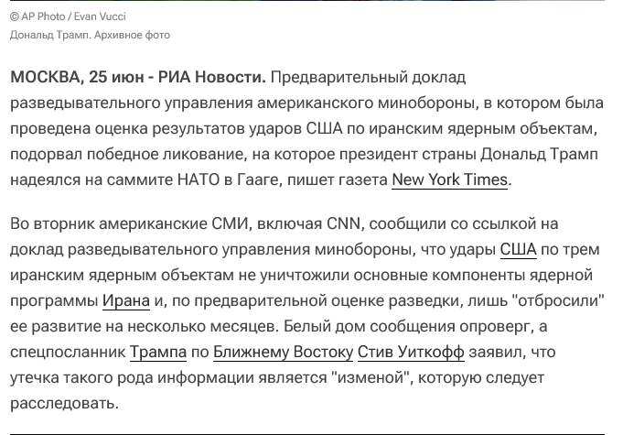
Task: Click the horizontal divider below the article
Action: 307,434
